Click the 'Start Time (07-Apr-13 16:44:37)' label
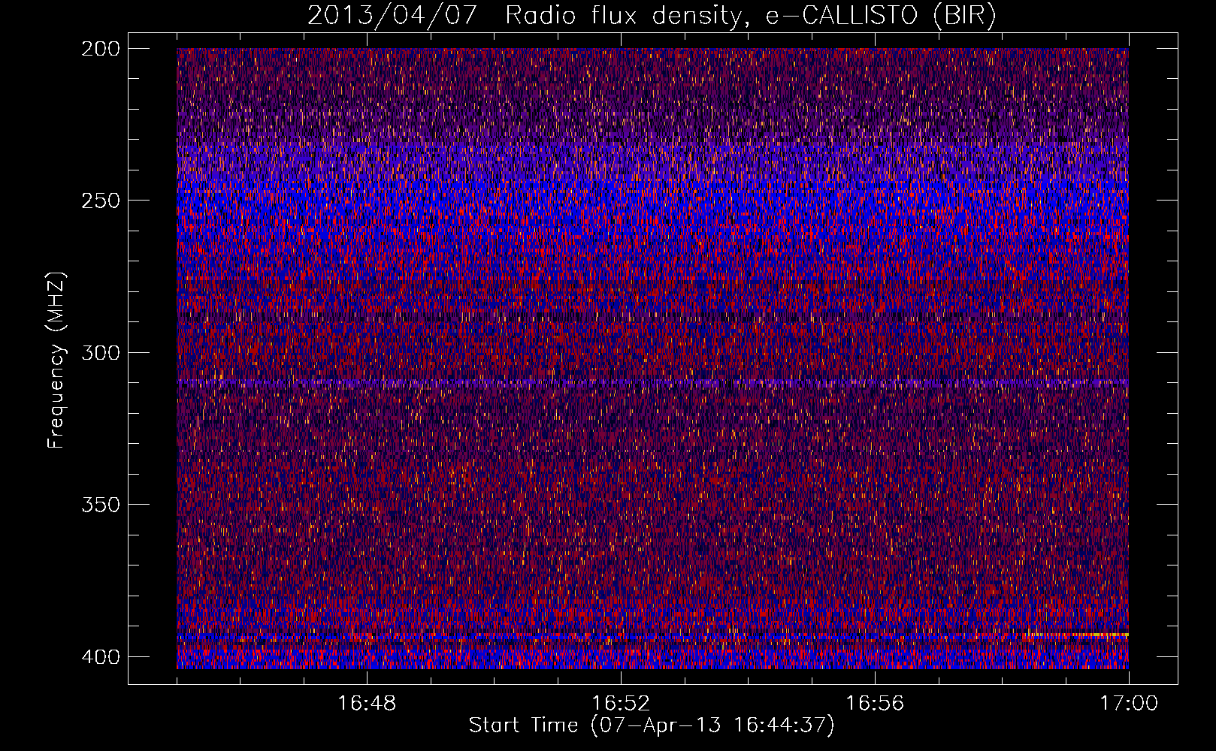The height and width of the screenshot is (751, 1216). point(652,725)
